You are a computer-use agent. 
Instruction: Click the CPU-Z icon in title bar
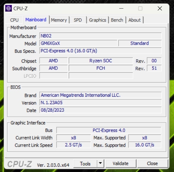point(9,8)
